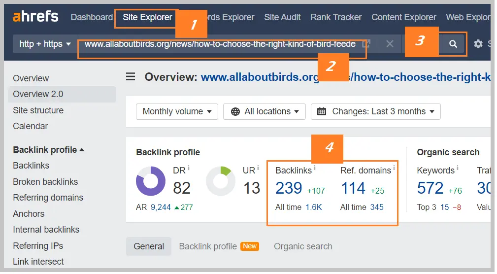This screenshot has height=274, width=497.
Task: Click All time backlinks value 1.6K
Action: point(314,207)
